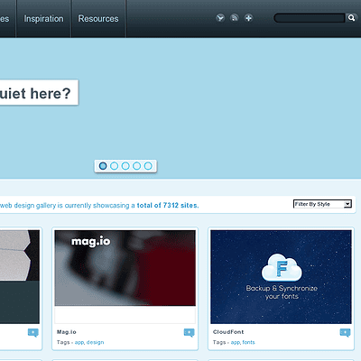Open the Filter By Style dropdown
Screen dimensions: 361x361
(322, 204)
